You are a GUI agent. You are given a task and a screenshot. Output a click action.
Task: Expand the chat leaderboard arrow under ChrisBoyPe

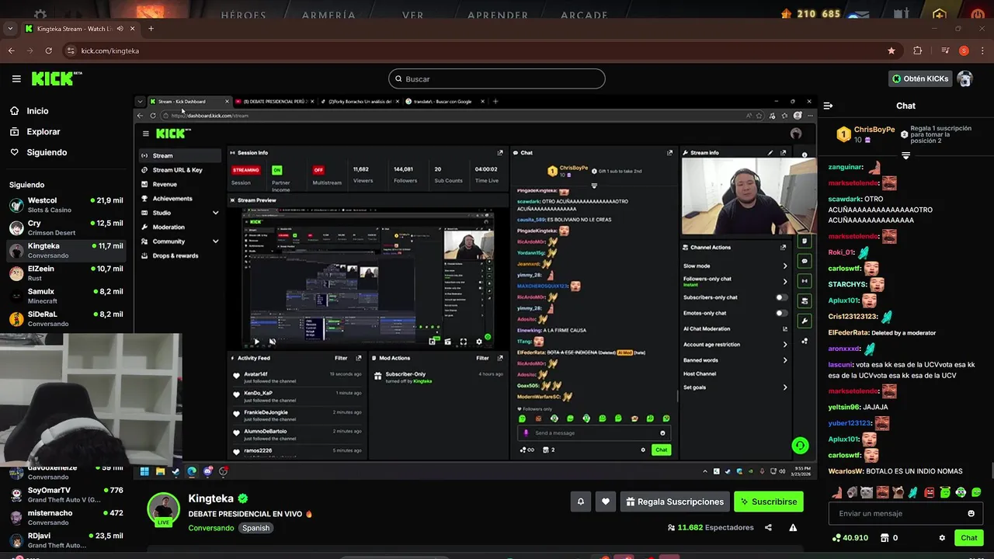point(905,156)
